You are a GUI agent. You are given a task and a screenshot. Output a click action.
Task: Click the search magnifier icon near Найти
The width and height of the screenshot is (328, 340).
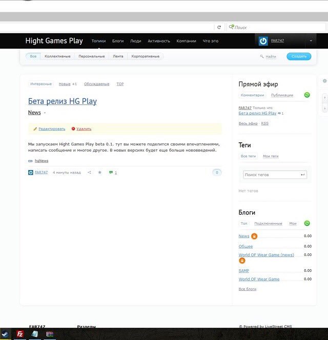pyautogui.click(x=262, y=56)
